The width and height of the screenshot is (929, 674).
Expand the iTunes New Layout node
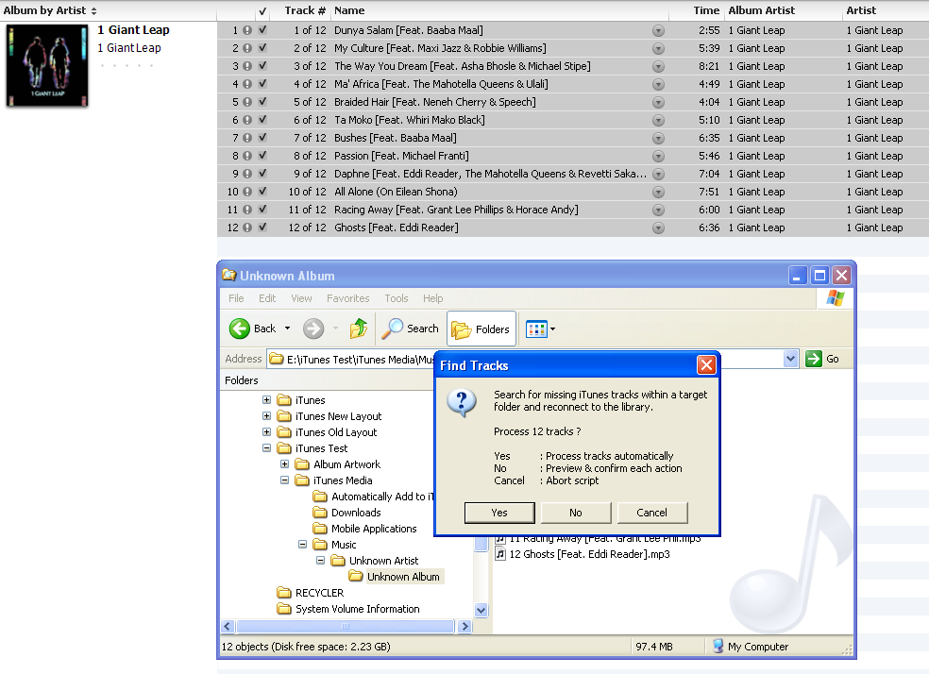click(x=266, y=416)
